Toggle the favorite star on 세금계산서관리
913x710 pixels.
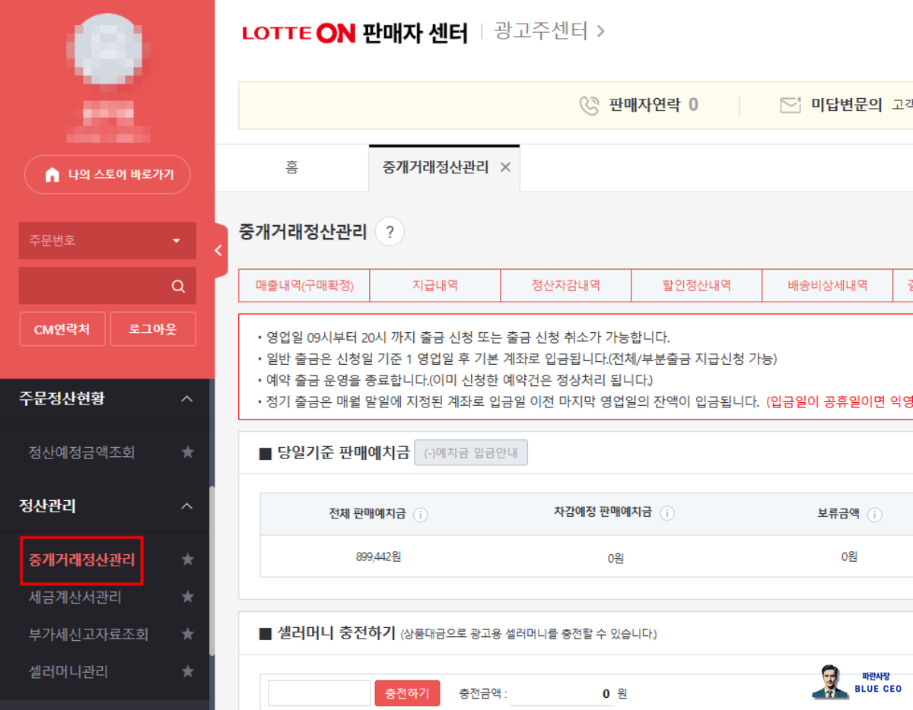(x=187, y=597)
